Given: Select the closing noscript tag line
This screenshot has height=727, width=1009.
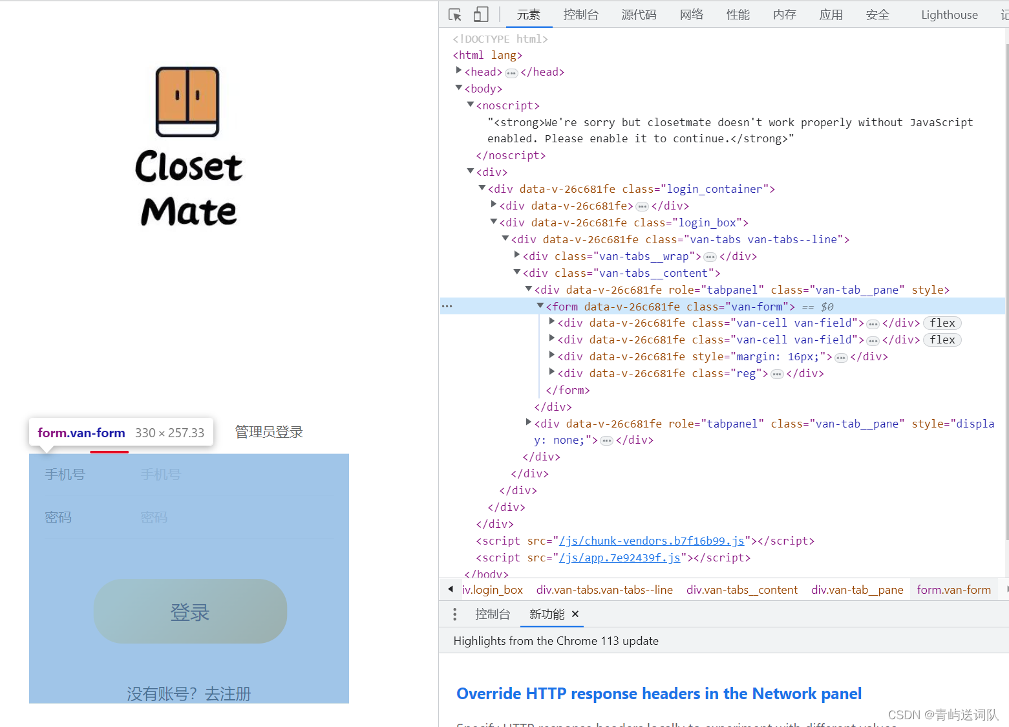Looking at the screenshot, I should tap(511, 155).
